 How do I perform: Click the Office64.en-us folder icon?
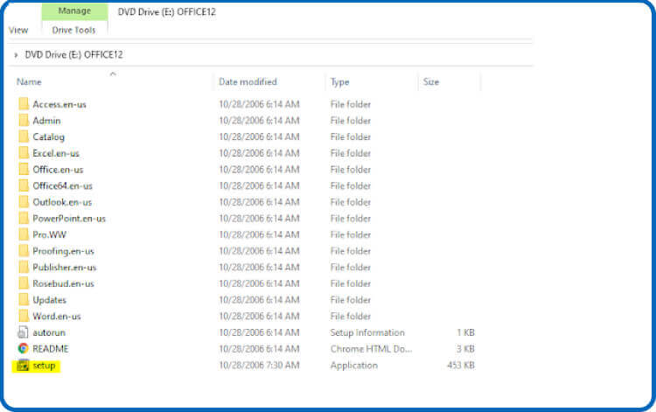(24, 185)
